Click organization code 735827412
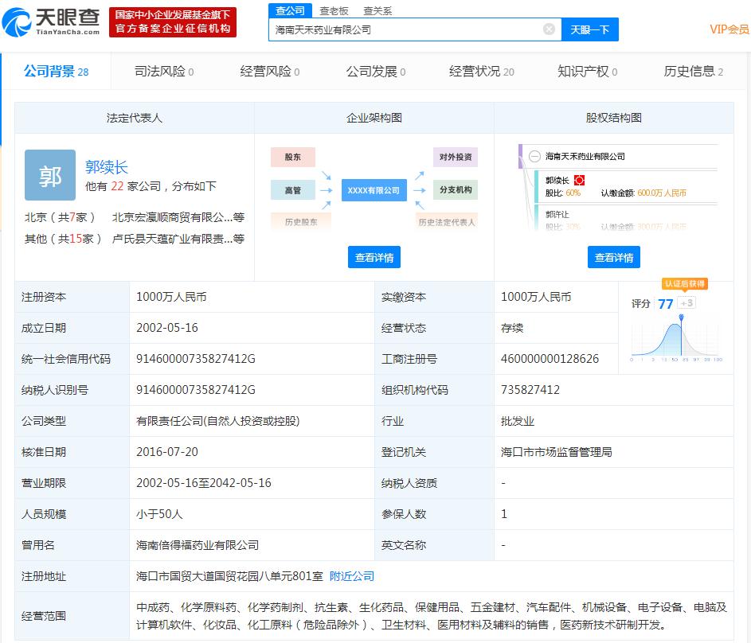Image resolution: width=751 pixels, height=643 pixels. click(x=530, y=390)
